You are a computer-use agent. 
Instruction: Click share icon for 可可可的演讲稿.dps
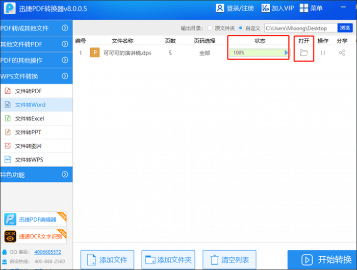point(342,53)
